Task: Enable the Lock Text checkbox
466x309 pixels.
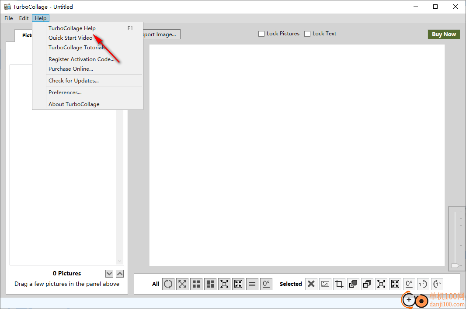Action: pyautogui.click(x=307, y=34)
